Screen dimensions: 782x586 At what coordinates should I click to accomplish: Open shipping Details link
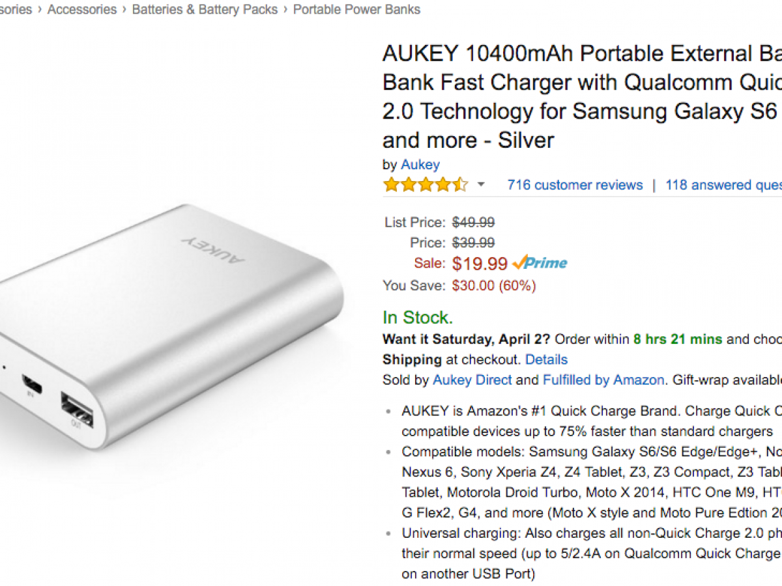pos(546,359)
